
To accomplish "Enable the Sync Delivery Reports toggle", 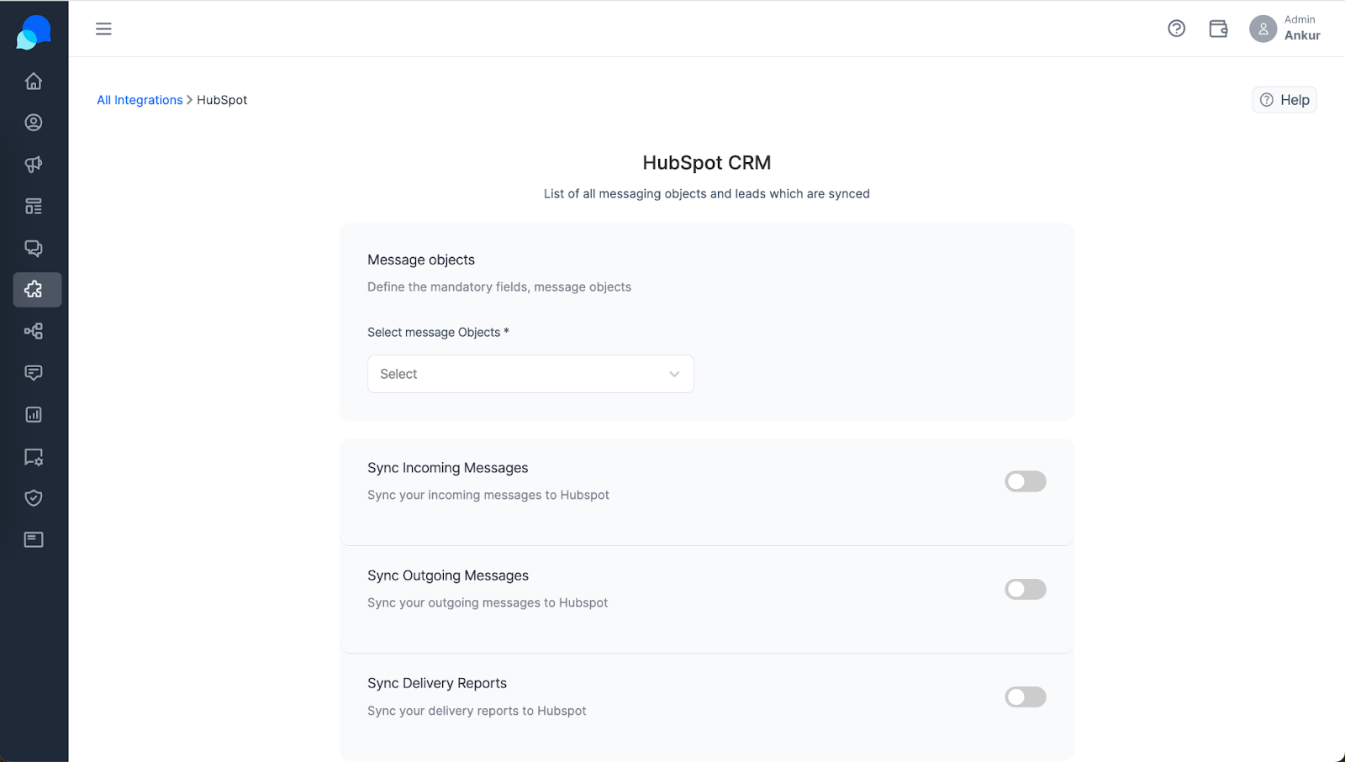I will tap(1026, 696).
